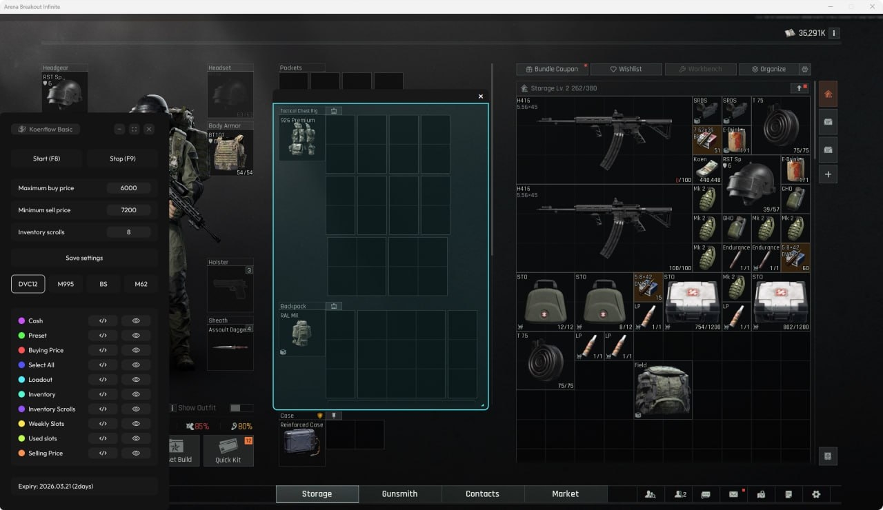The width and height of the screenshot is (883, 510).
Task: Open the Mail icon with red notification dot
Action: click(735, 494)
